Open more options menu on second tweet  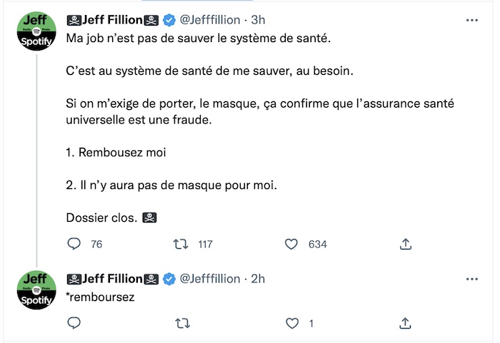(472, 279)
